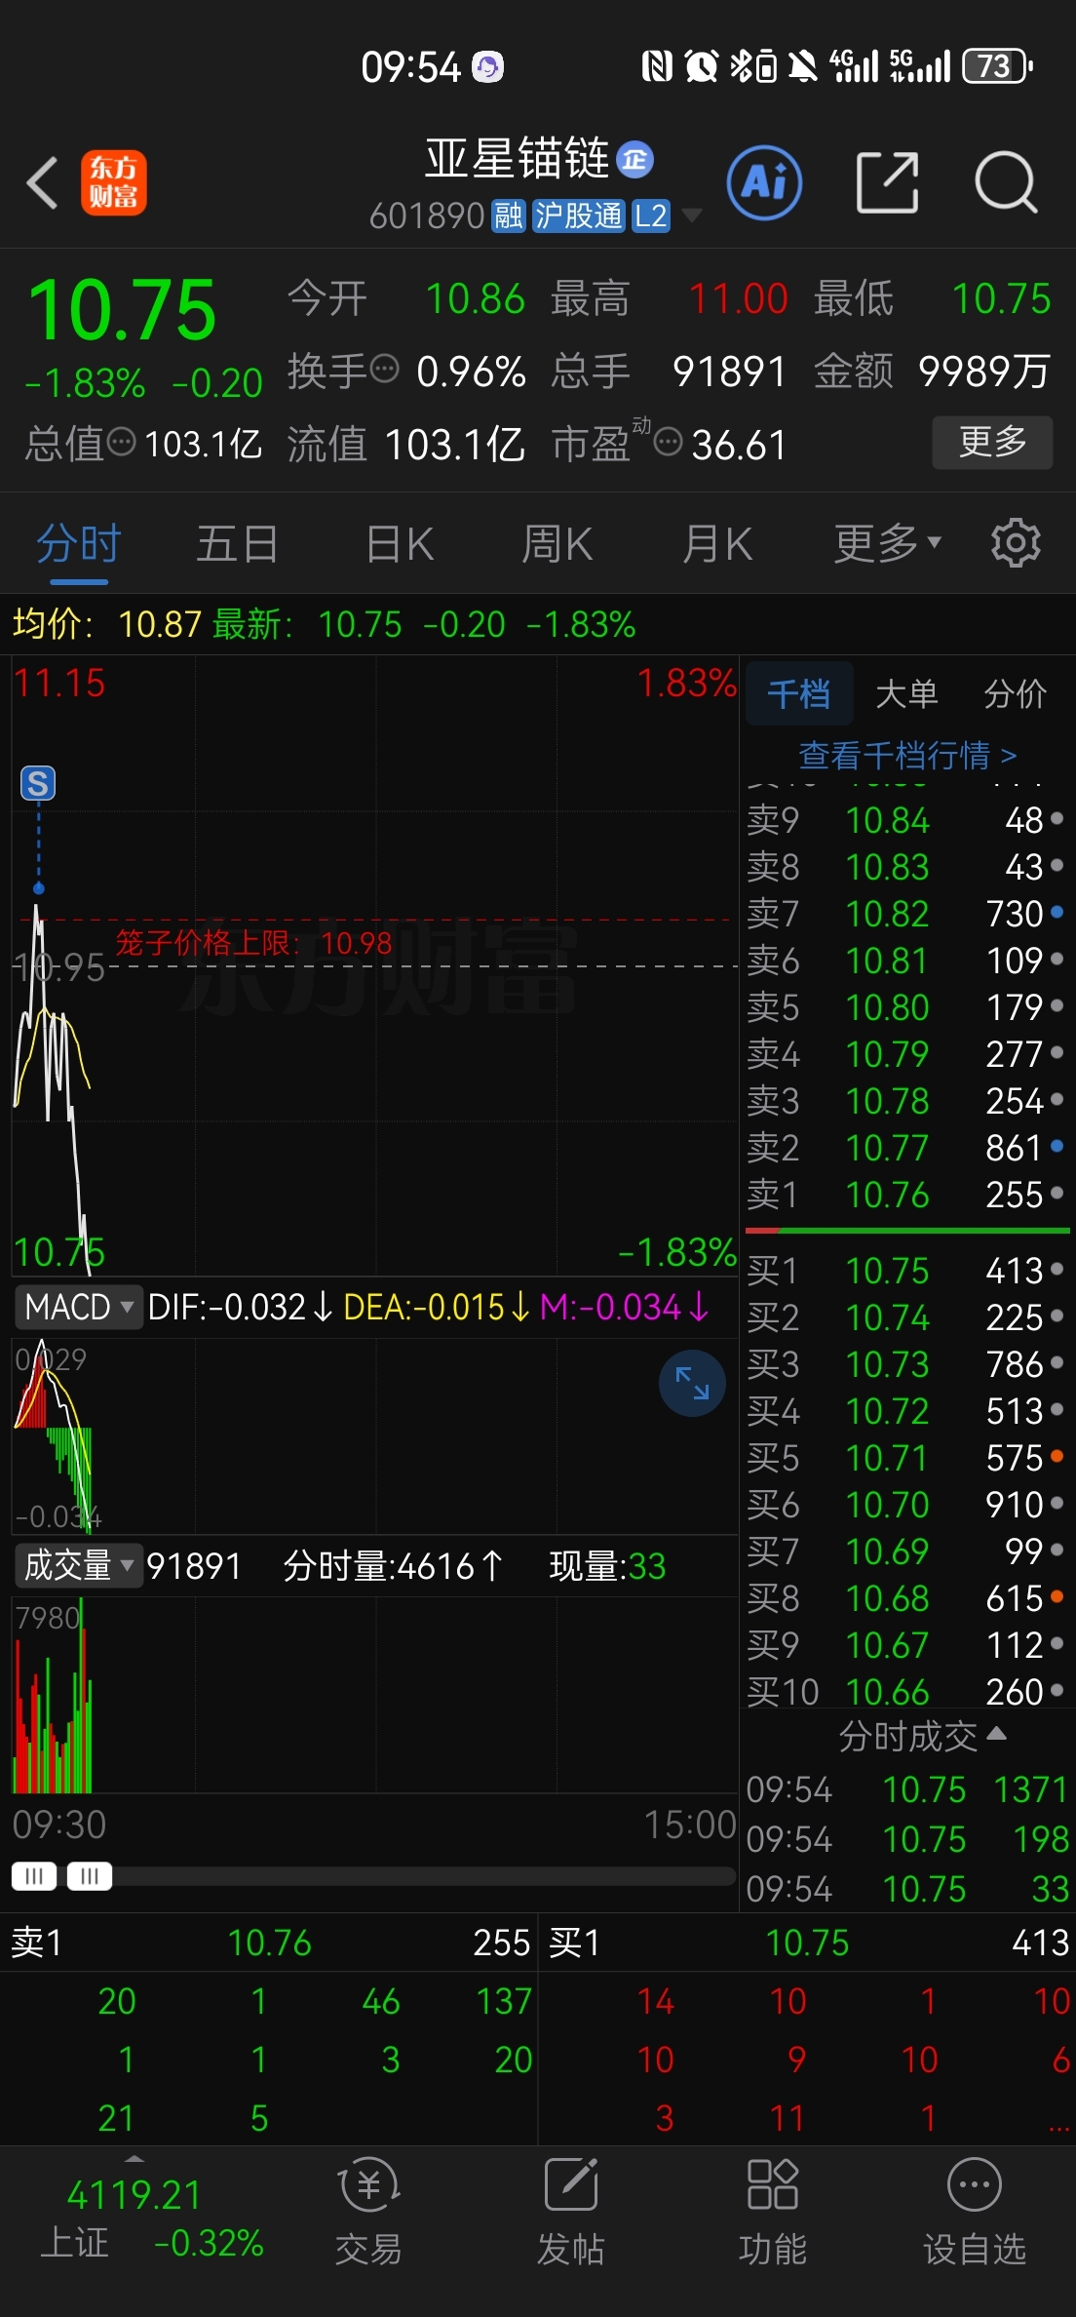Tap the left timeline range handle

tap(34, 1876)
